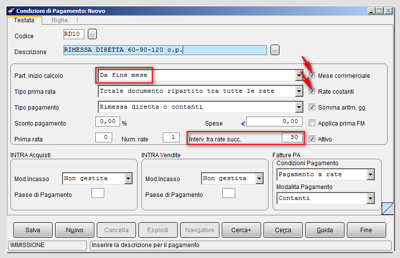Image resolution: width=400 pixels, height=258 pixels.
Task: Click the IMMISSIONE status bar text
Action: tap(27, 245)
